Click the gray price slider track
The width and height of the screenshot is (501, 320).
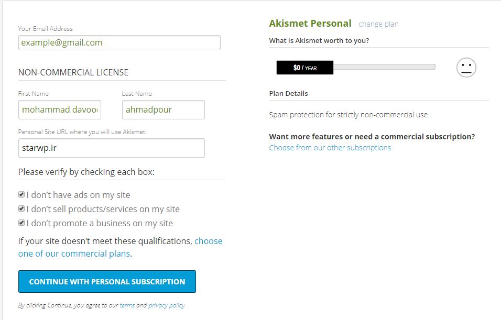(384, 67)
